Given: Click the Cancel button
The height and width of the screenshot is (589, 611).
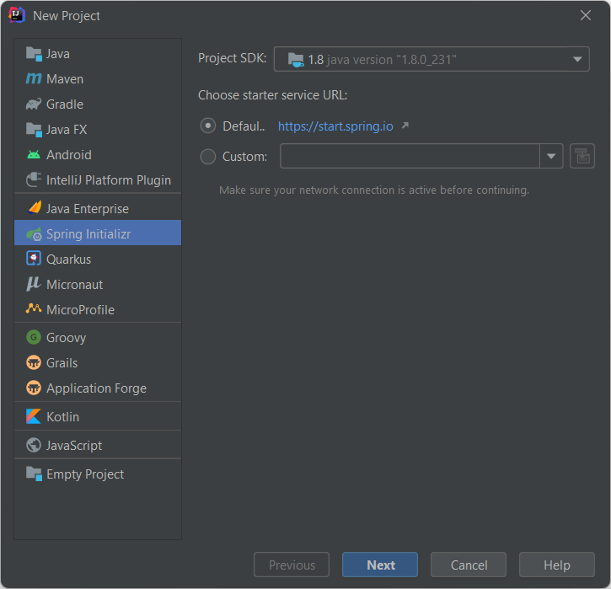Looking at the screenshot, I should tap(469, 565).
